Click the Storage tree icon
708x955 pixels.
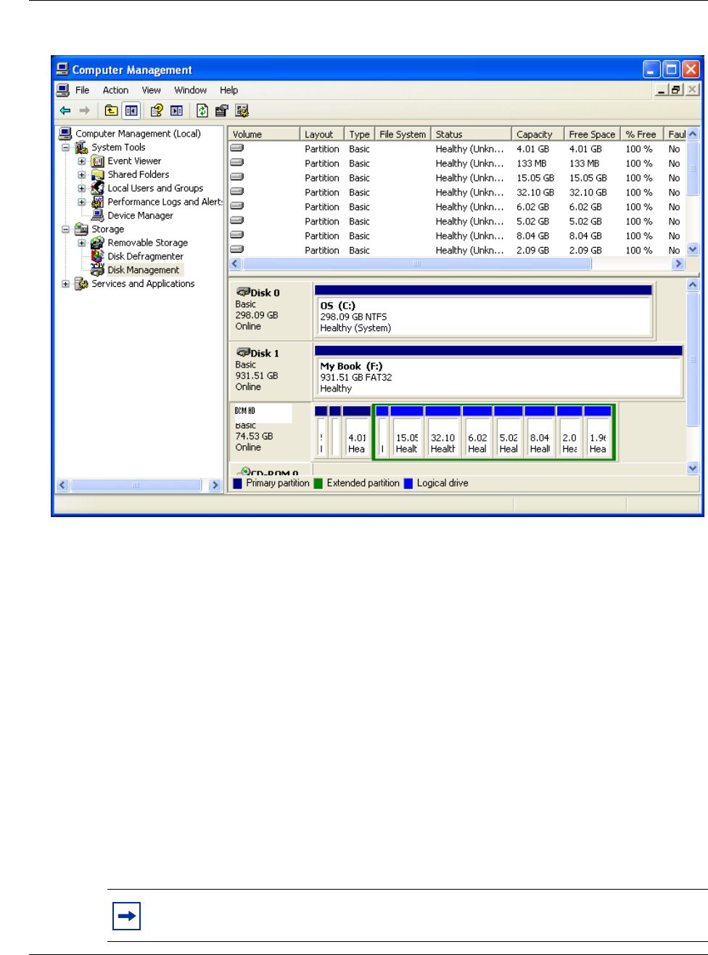coord(81,229)
